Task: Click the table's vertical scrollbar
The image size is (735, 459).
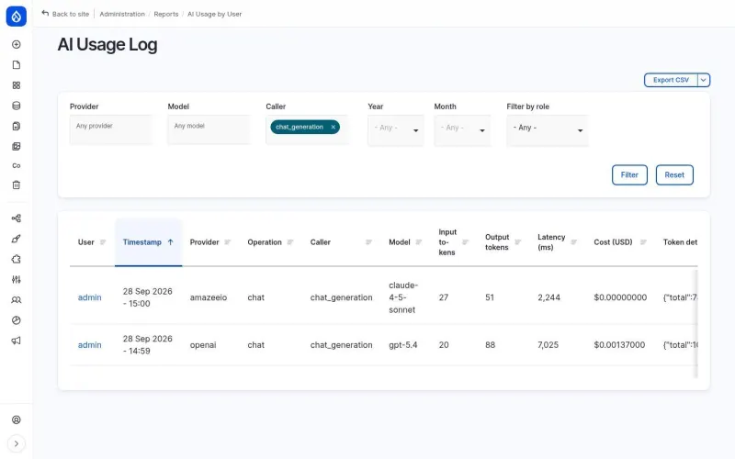Action: (695, 323)
